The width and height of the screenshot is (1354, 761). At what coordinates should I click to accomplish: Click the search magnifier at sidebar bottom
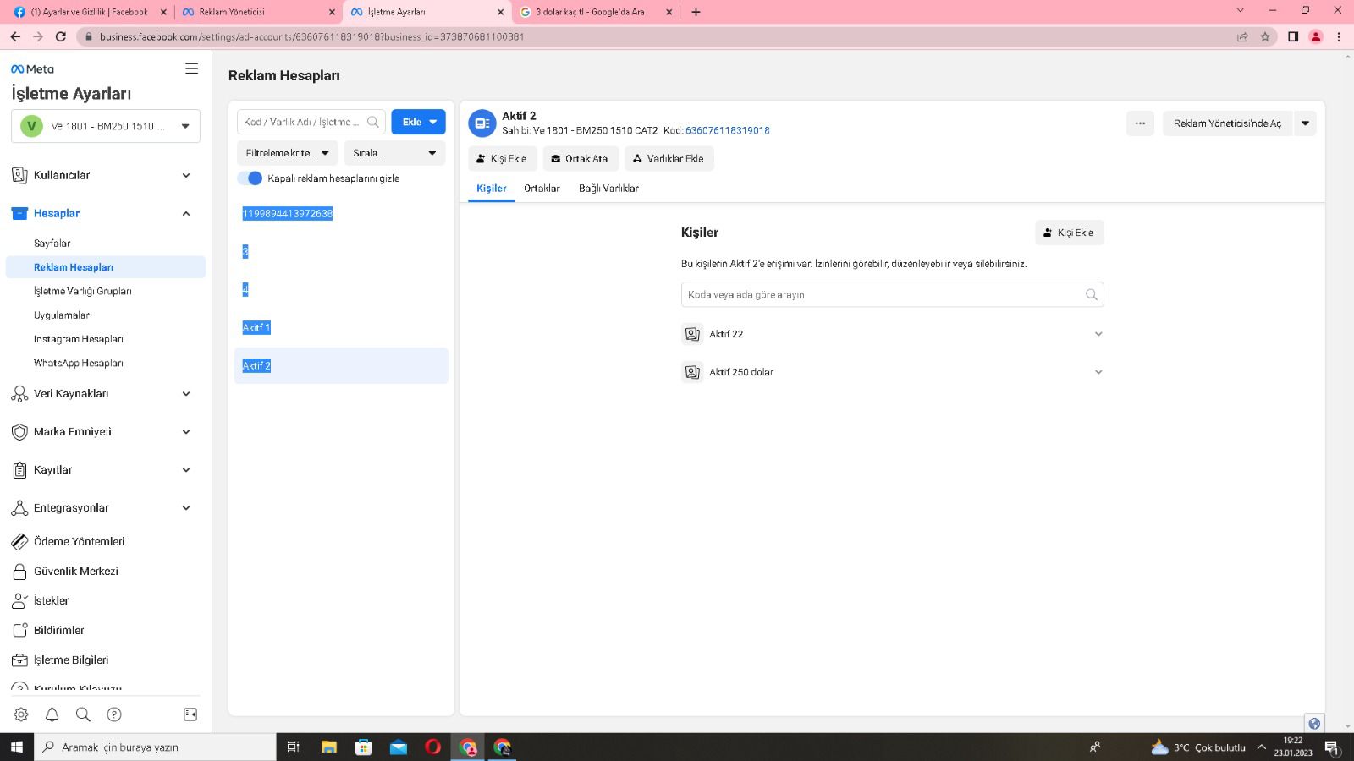[83, 714]
